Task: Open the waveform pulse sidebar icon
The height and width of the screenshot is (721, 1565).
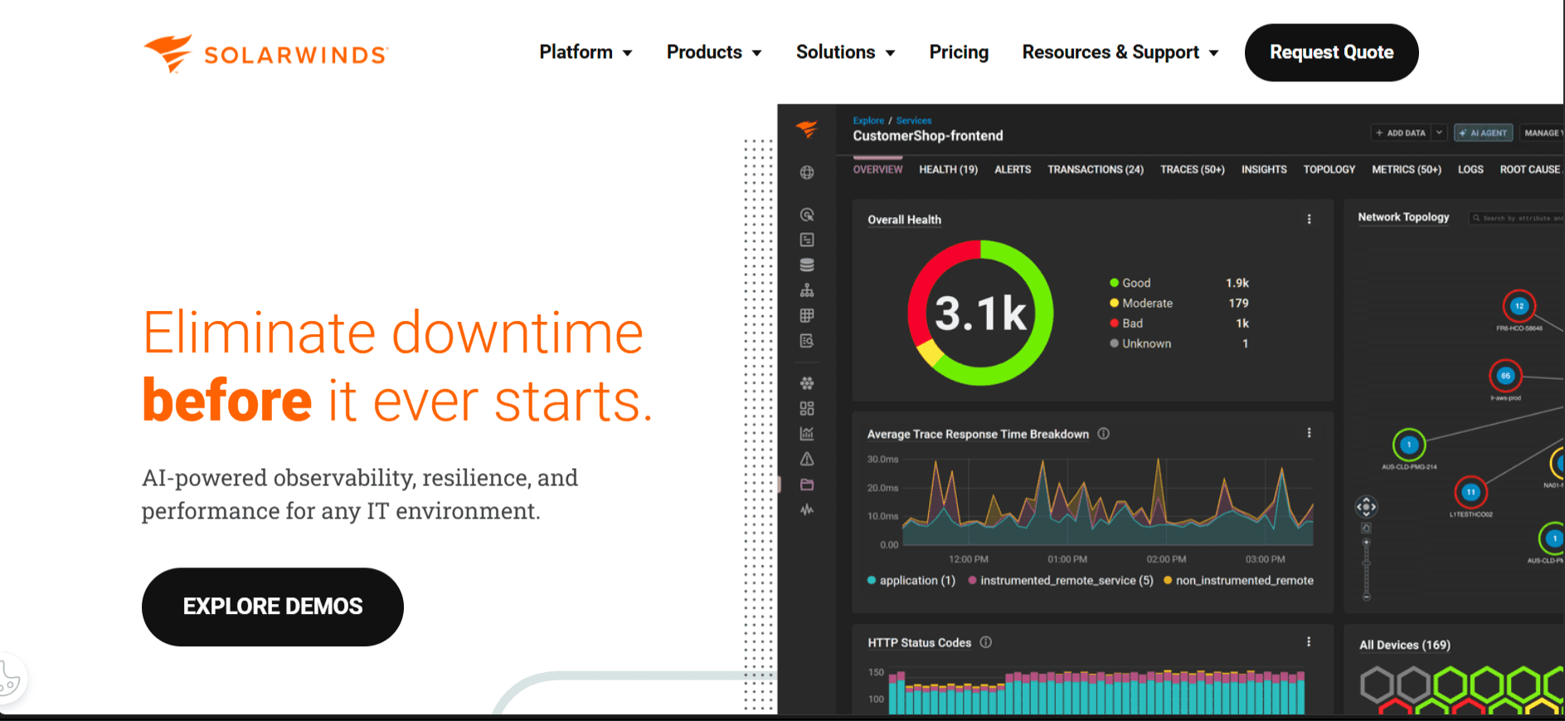Action: click(x=807, y=509)
